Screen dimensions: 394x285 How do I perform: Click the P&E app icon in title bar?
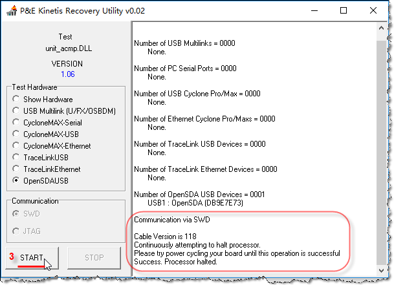tap(10, 10)
